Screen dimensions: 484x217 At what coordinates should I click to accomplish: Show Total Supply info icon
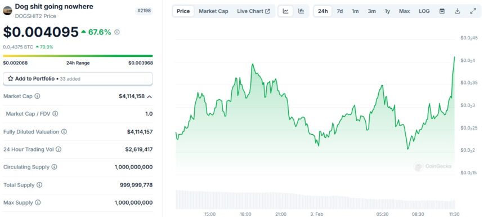(39, 185)
